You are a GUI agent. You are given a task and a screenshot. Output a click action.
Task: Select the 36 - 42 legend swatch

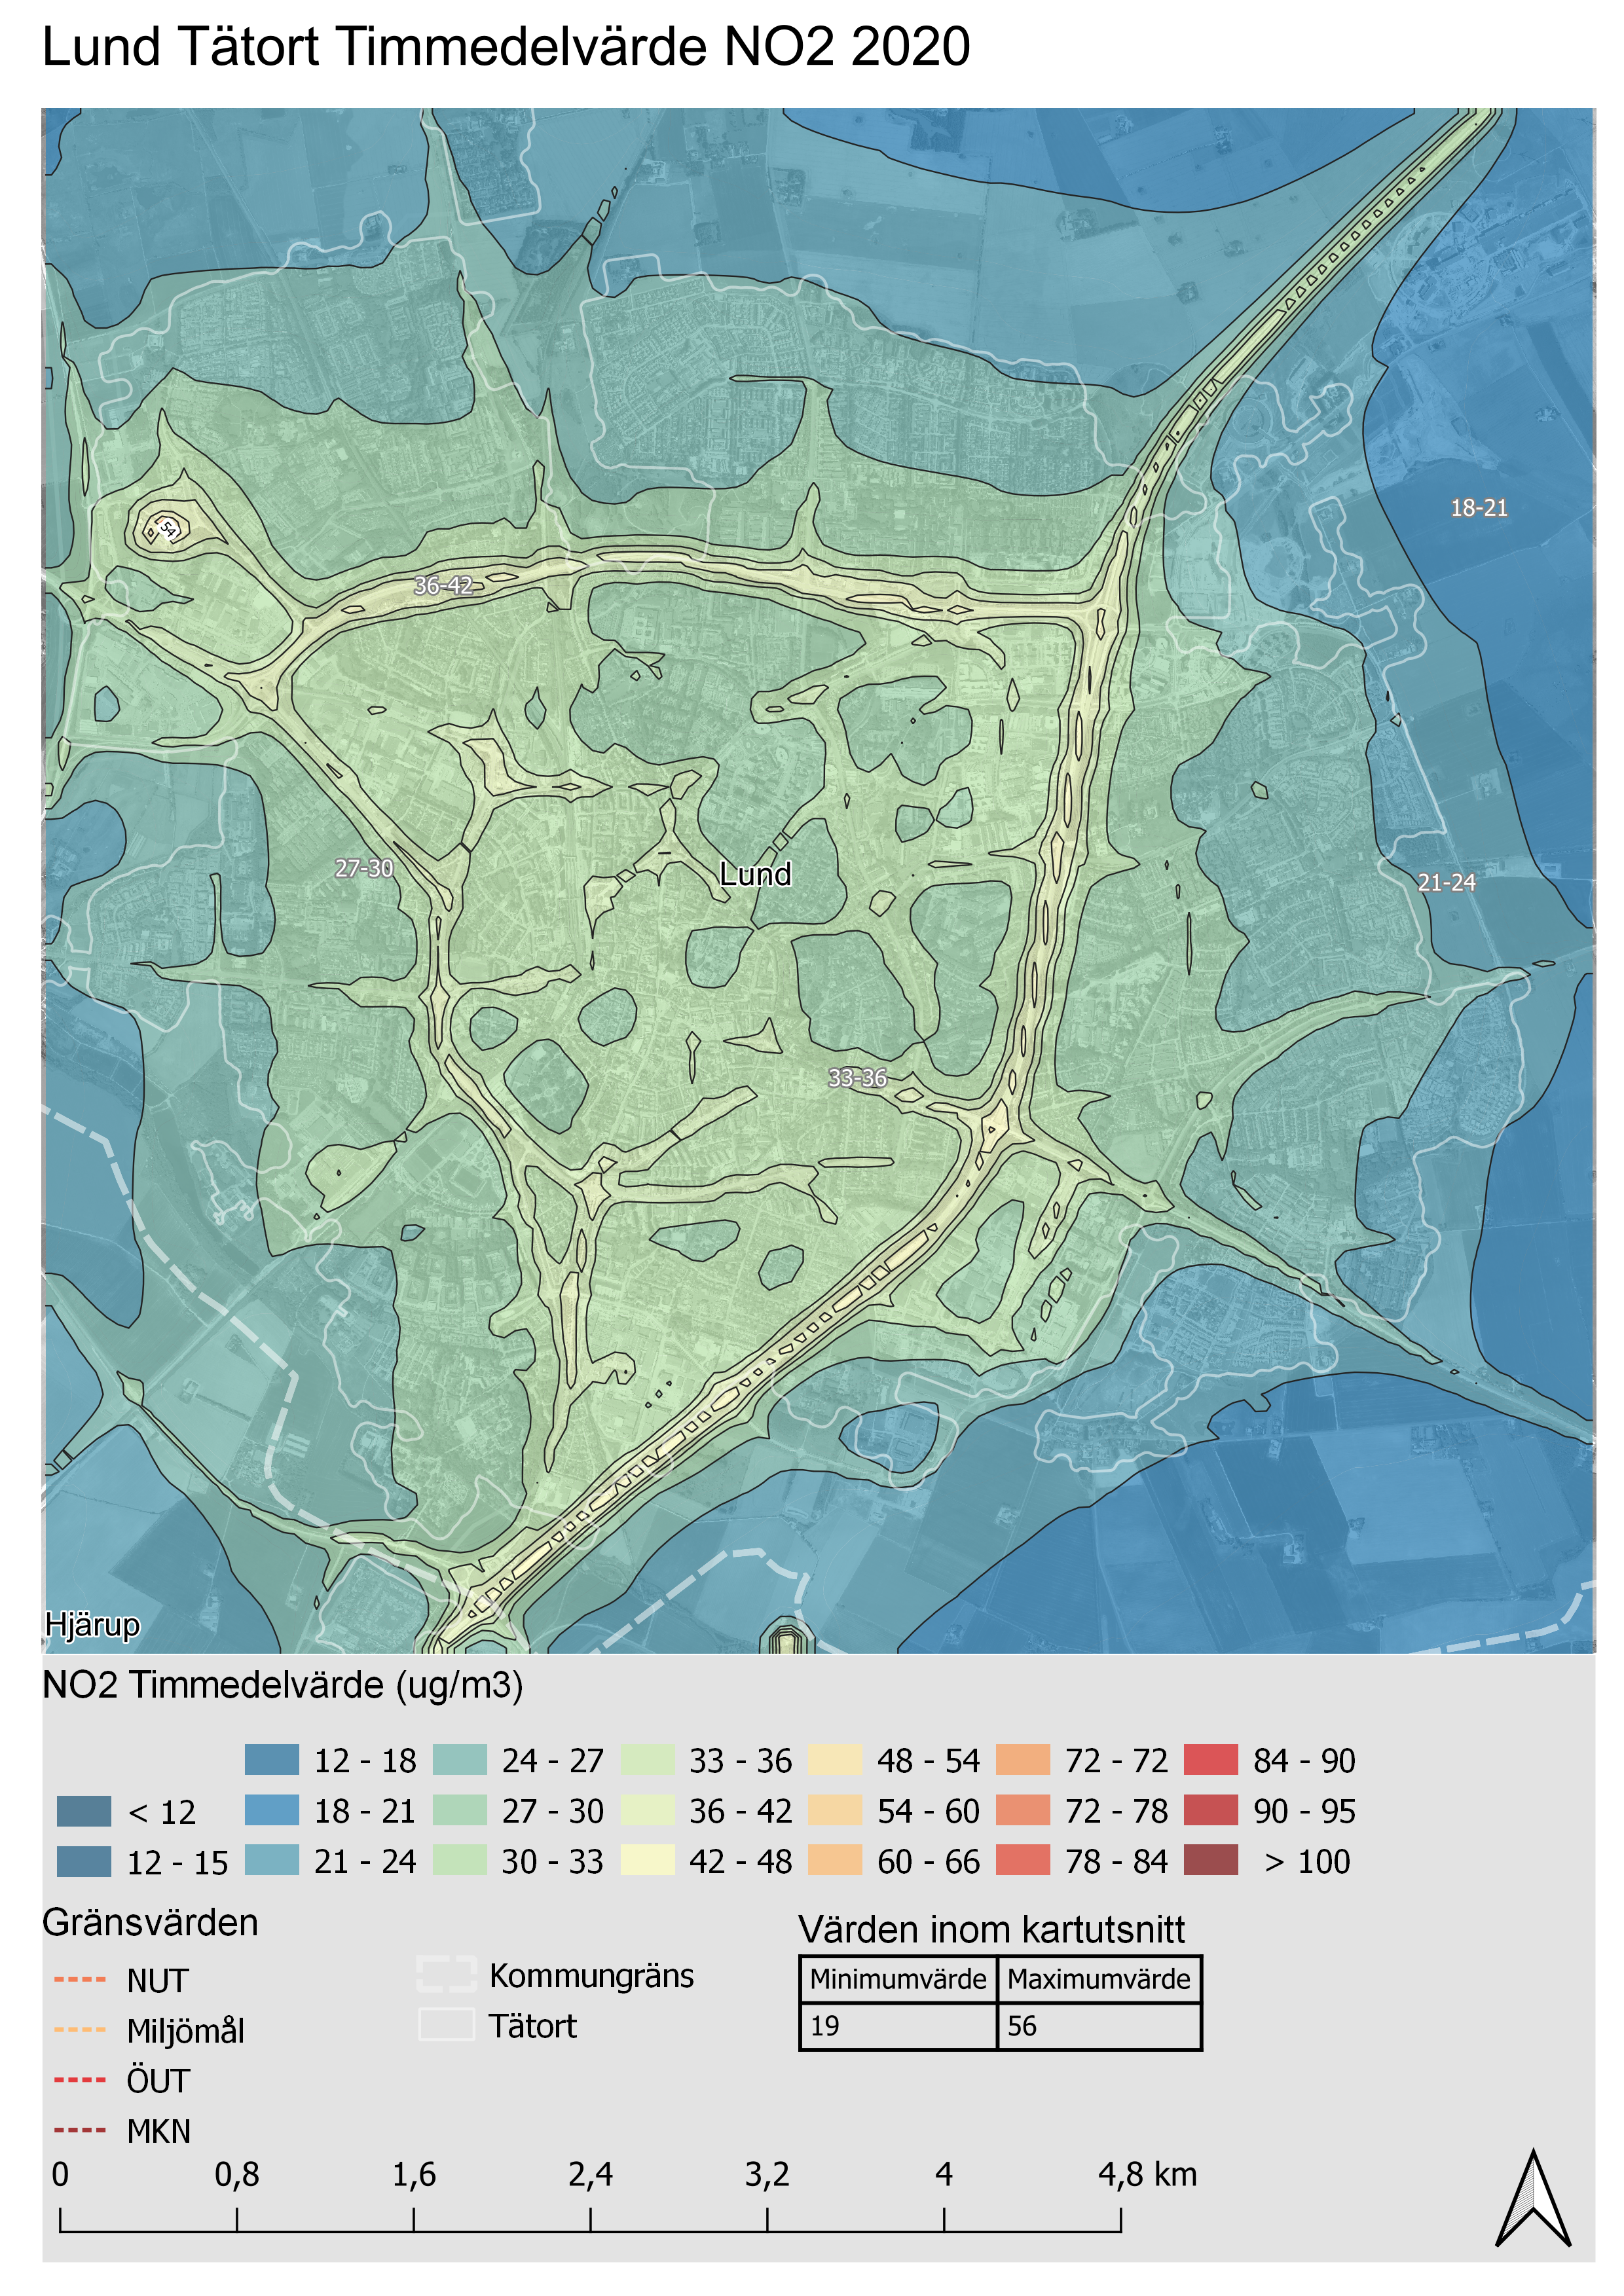pyautogui.click(x=647, y=1810)
